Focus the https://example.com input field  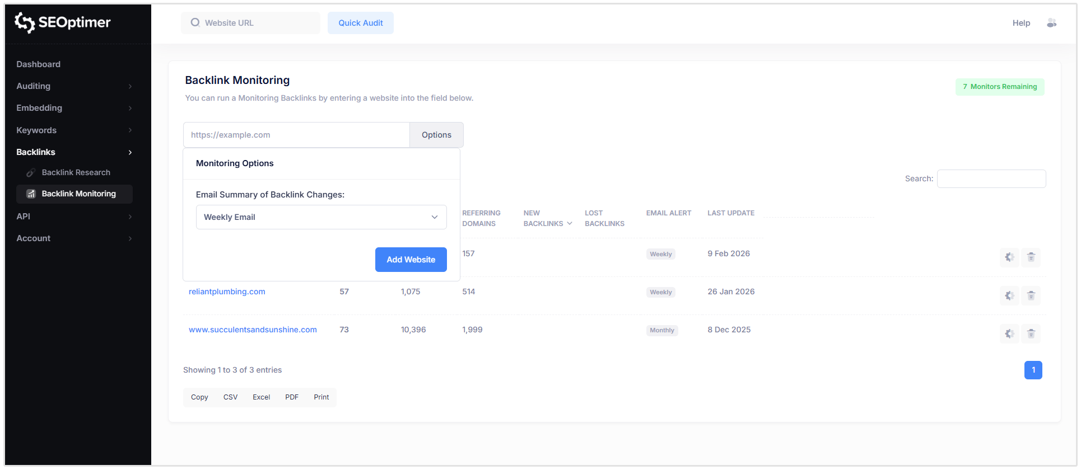coord(296,135)
